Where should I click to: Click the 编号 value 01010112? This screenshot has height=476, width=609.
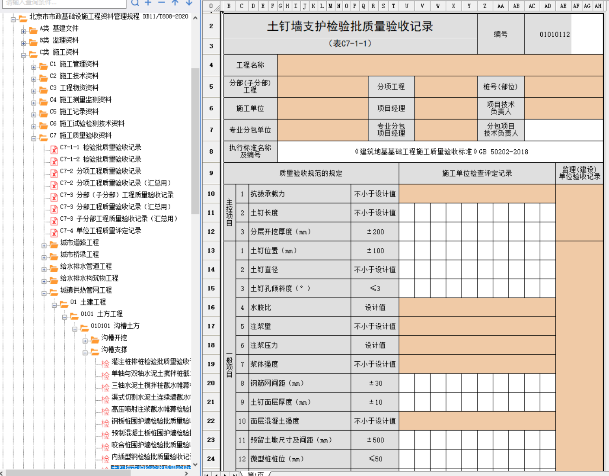[x=555, y=34]
